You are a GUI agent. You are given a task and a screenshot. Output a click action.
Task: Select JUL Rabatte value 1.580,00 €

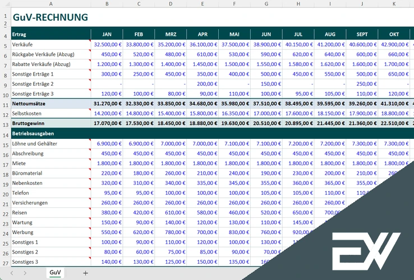point(298,64)
